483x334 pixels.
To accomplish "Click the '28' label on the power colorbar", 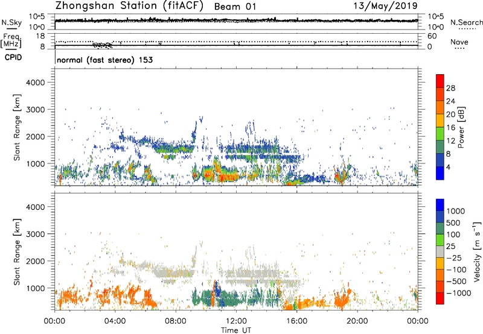I will (450, 88).
